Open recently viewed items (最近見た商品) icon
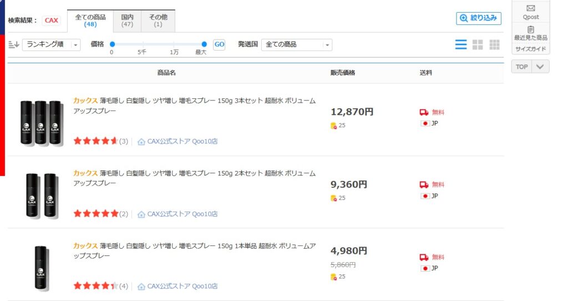 531,29
